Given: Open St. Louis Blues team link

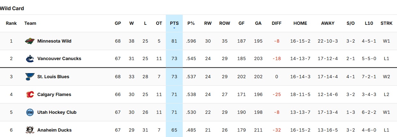Looking at the screenshot, I should [53, 77].
